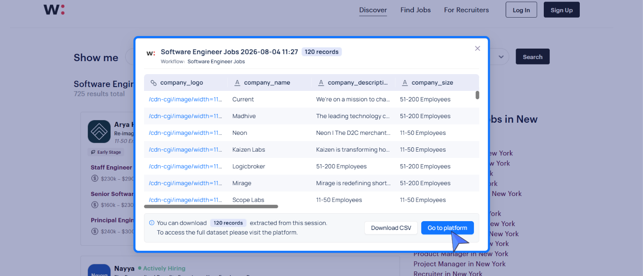Open the For Recruiters navigation item
This screenshot has width=643, height=276.
(x=466, y=10)
